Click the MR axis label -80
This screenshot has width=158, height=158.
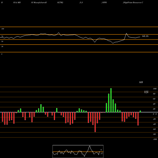point(154,134)
